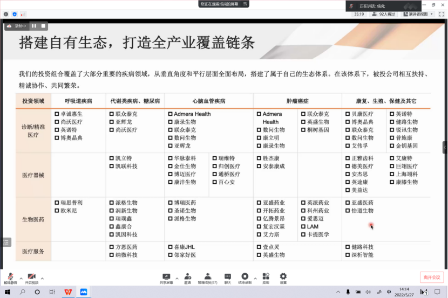448x298 pixels.
Task: Expand video options next to the camera
Action: pyautogui.click(x=42, y=278)
